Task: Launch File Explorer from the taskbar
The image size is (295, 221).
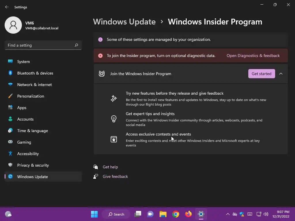Action: pos(163,214)
